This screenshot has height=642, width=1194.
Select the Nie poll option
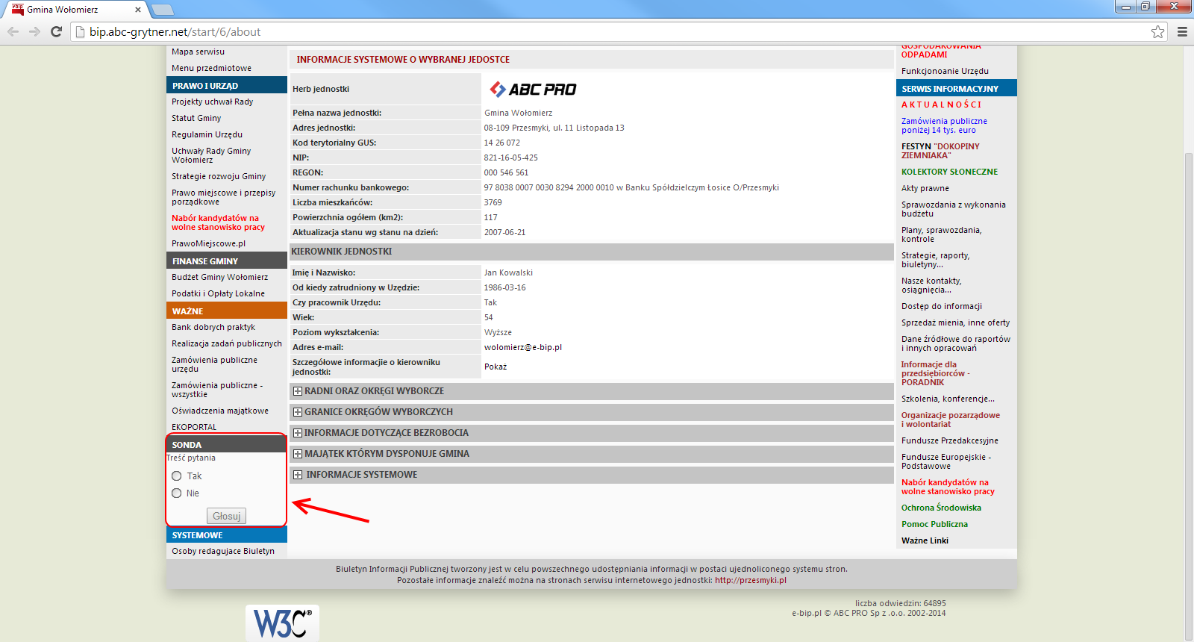click(177, 493)
